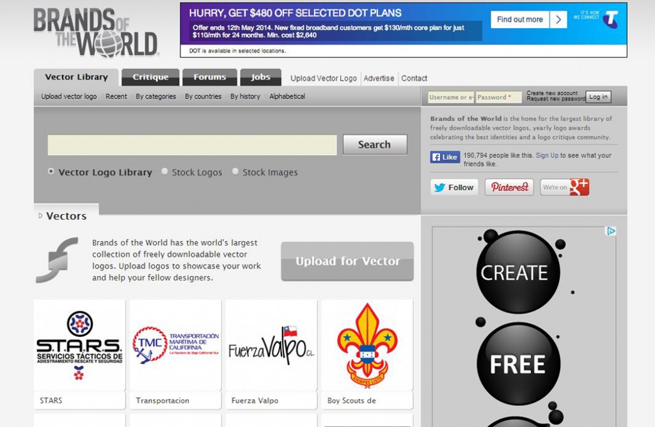Click the Transportacion caption text
Screen dimensions: 655x427
[162, 401]
